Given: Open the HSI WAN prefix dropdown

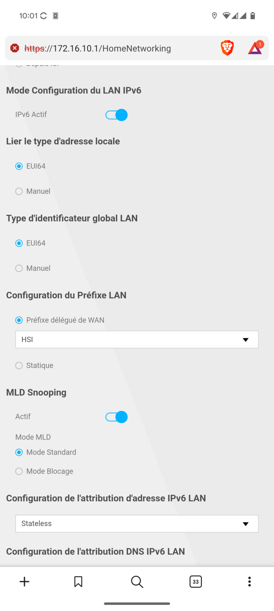Looking at the screenshot, I should [x=137, y=340].
